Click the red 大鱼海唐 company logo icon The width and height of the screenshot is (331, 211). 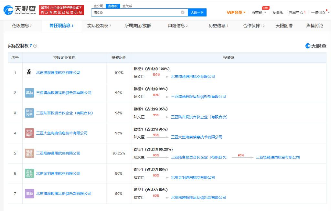(x=29, y=133)
